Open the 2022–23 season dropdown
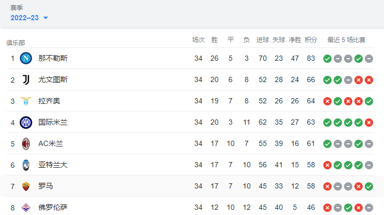 point(29,18)
